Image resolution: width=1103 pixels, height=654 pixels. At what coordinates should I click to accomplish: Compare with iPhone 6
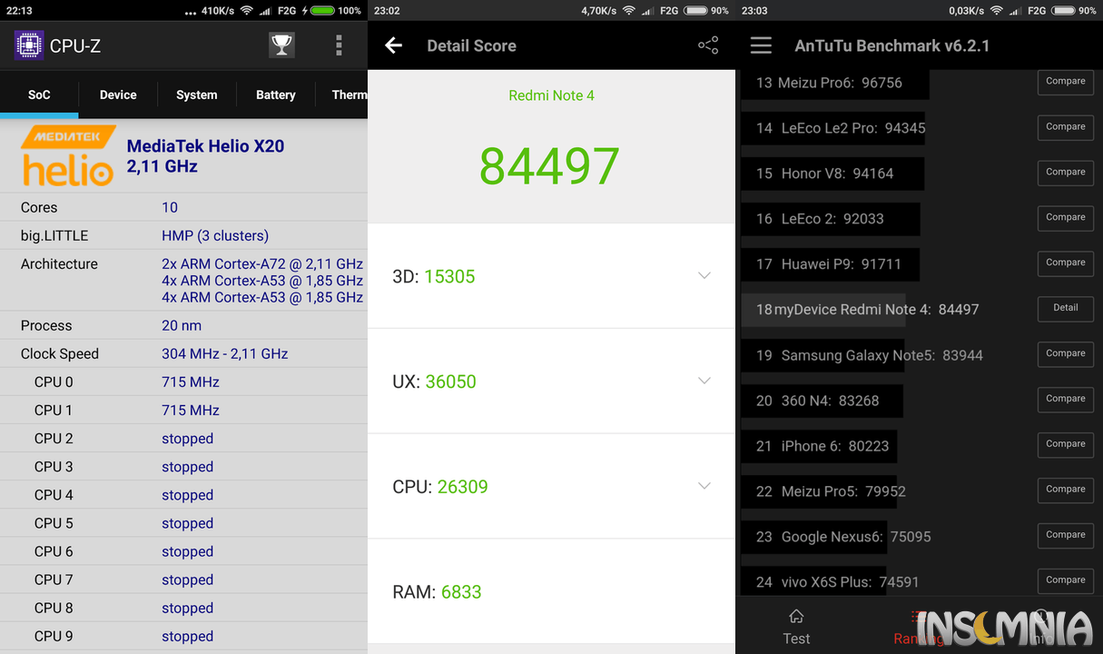[x=1066, y=444]
